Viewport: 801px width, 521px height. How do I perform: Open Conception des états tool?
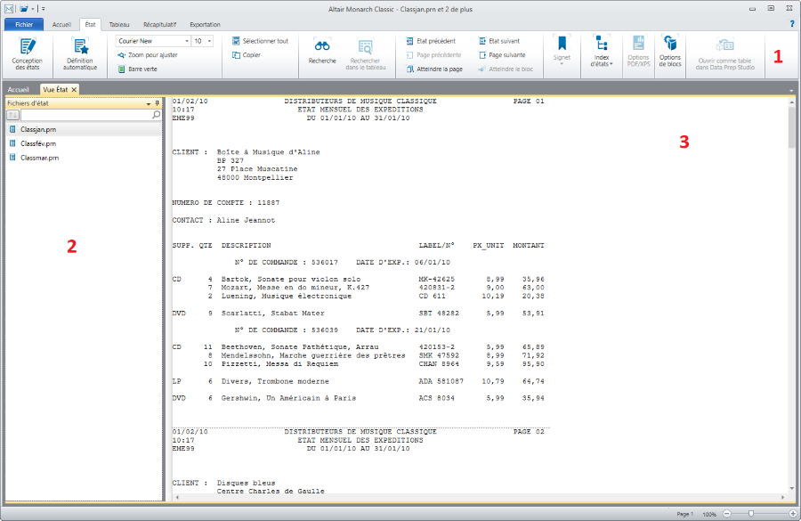point(28,53)
